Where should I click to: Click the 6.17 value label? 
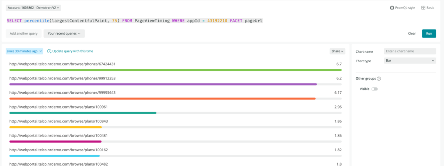338,93
